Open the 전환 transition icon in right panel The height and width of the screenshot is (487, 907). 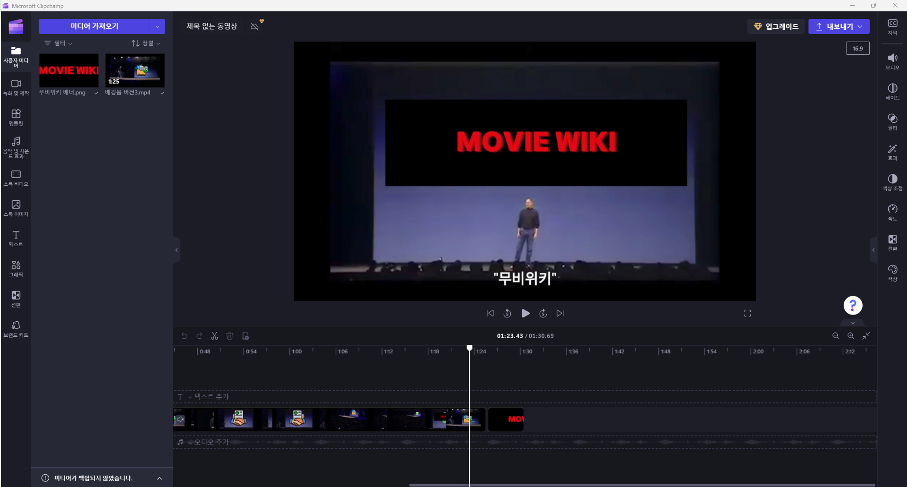tap(892, 243)
